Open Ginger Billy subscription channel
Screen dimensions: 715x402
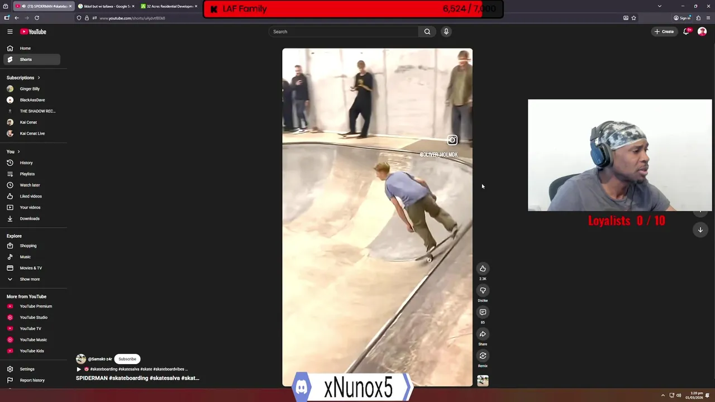(x=32, y=89)
